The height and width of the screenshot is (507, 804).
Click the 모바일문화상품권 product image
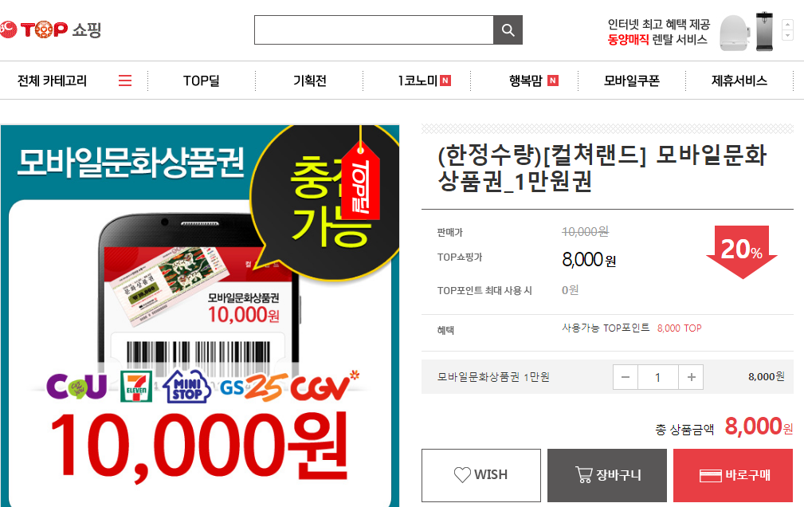(x=200, y=316)
